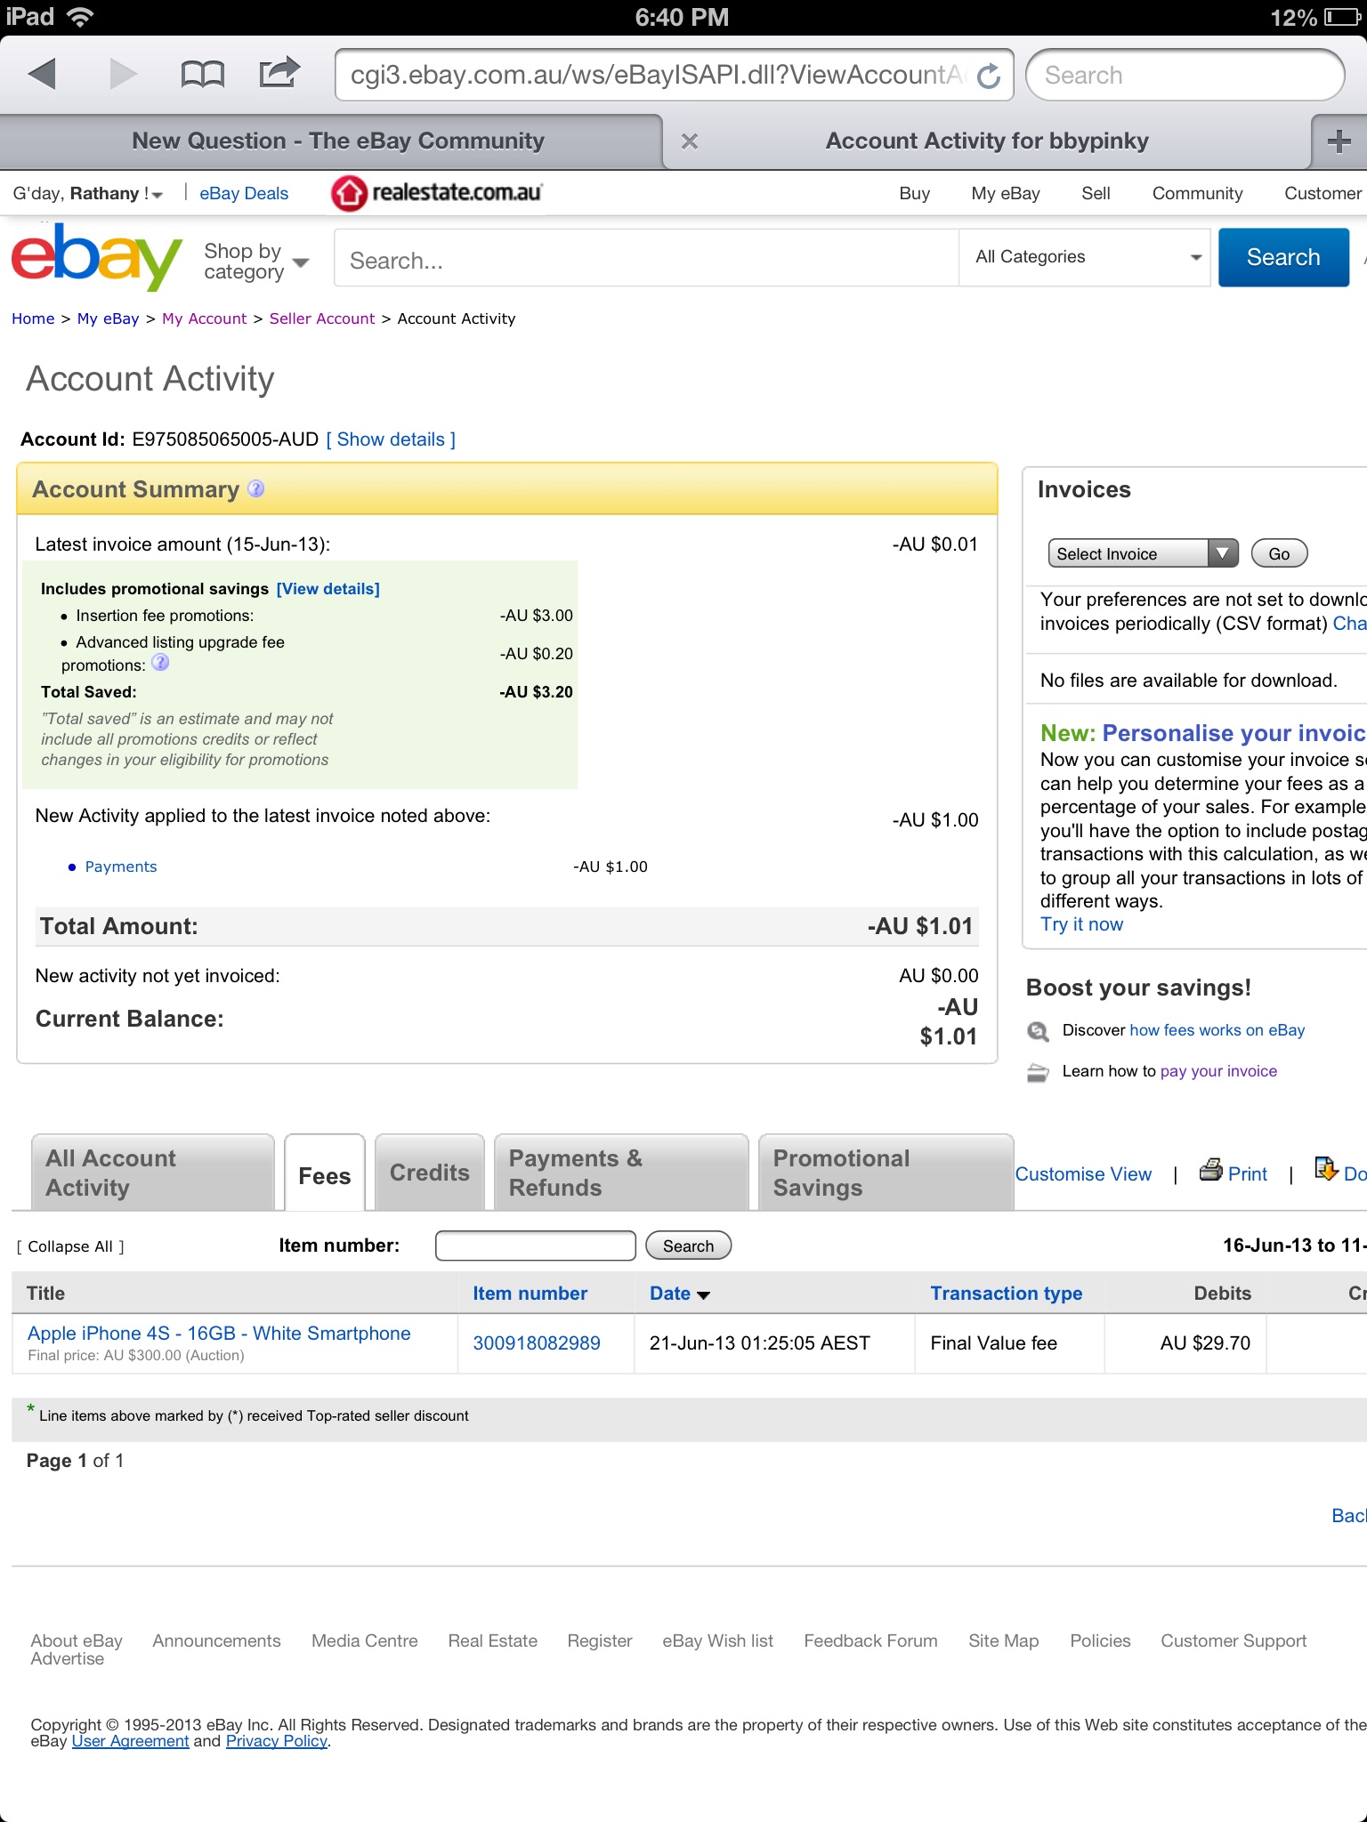Expand the Shop by category menu
This screenshot has height=1822, width=1367.
point(256,262)
